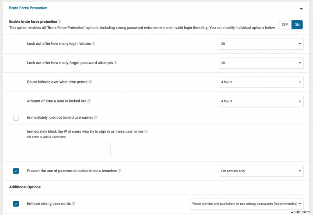
Task: Click help icon beside lock out invalid usernames
Action: pyautogui.click(x=96, y=117)
